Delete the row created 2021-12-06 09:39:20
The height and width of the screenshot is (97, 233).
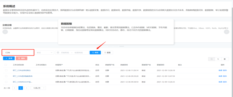point(225,76)
